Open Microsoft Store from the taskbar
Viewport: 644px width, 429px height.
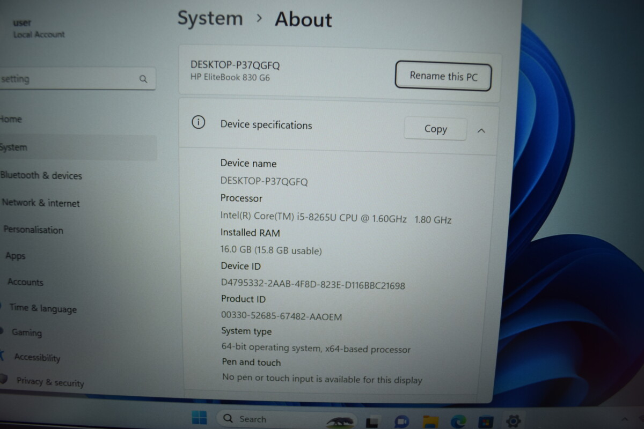coord(486,422)
